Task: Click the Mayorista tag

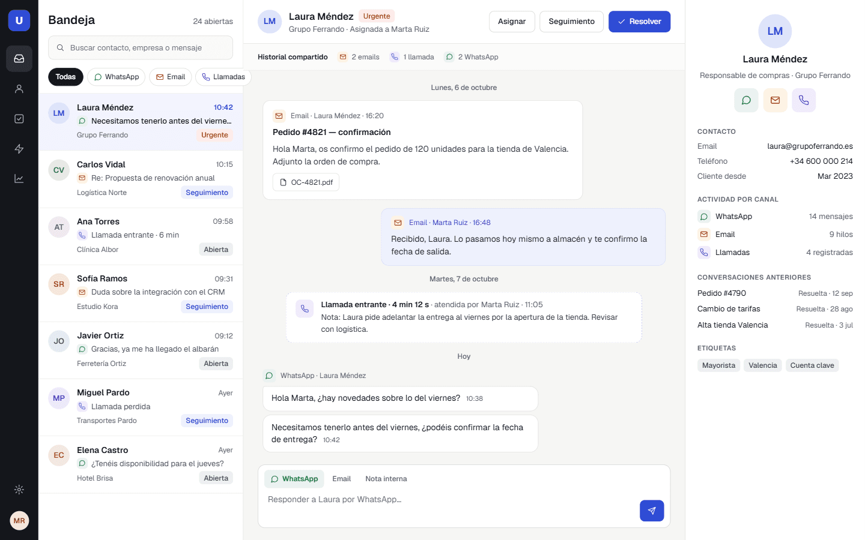Action: [718, 365]
